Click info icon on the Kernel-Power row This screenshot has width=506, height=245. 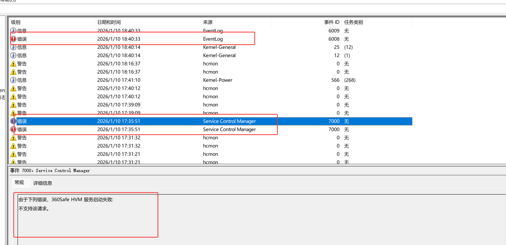pos(13,80)
